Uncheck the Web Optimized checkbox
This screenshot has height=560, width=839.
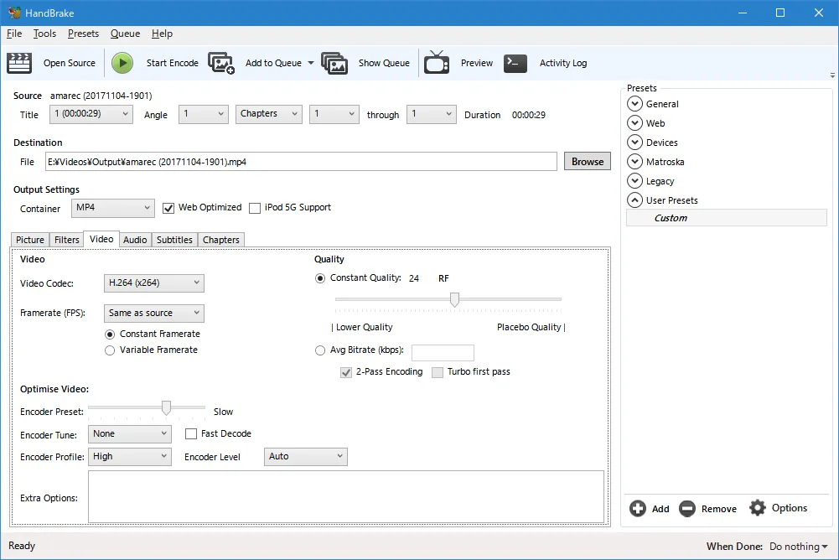(x=168, y=208)
